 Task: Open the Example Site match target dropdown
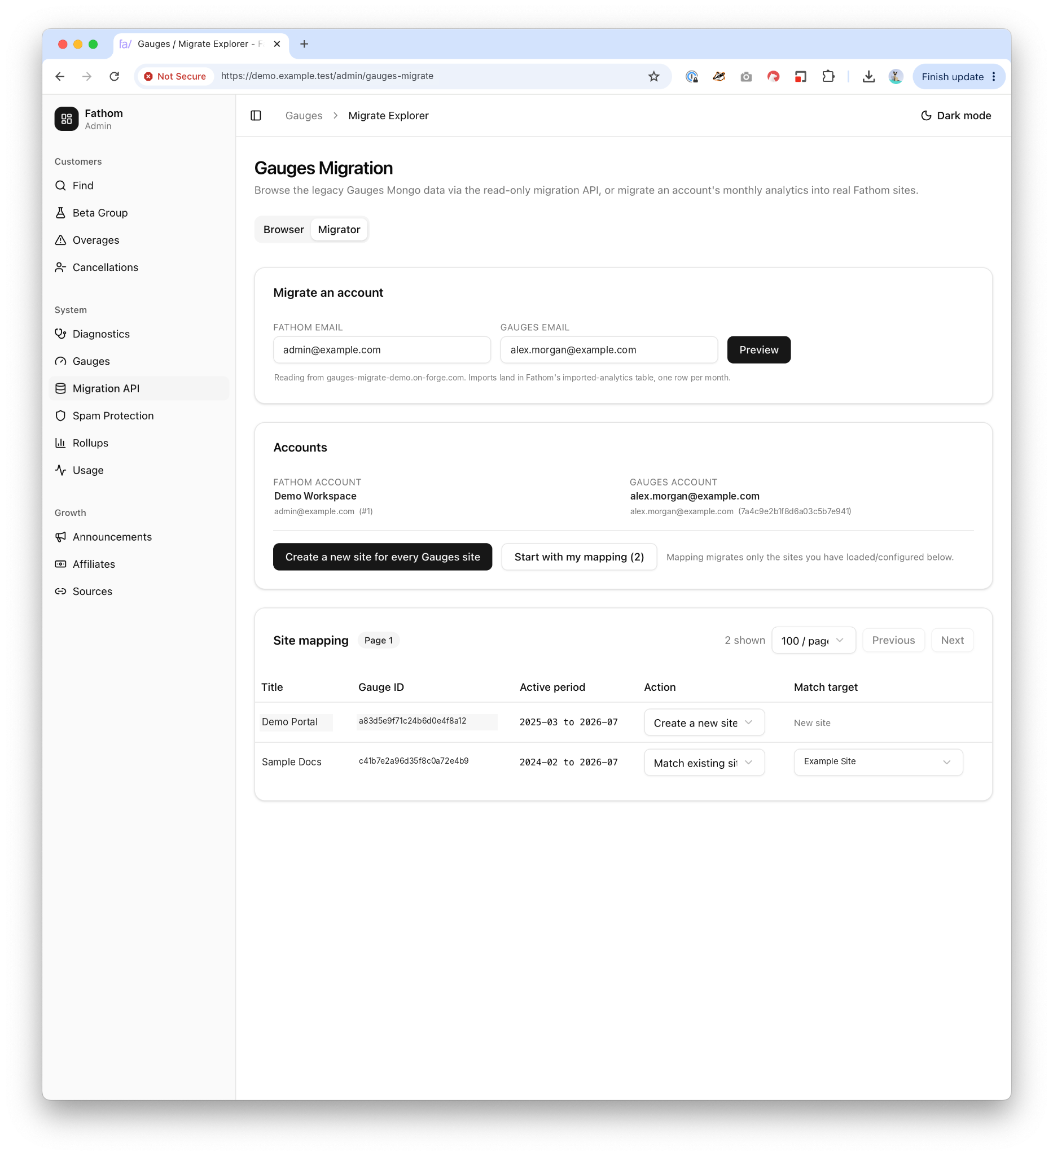pos(877,762)
